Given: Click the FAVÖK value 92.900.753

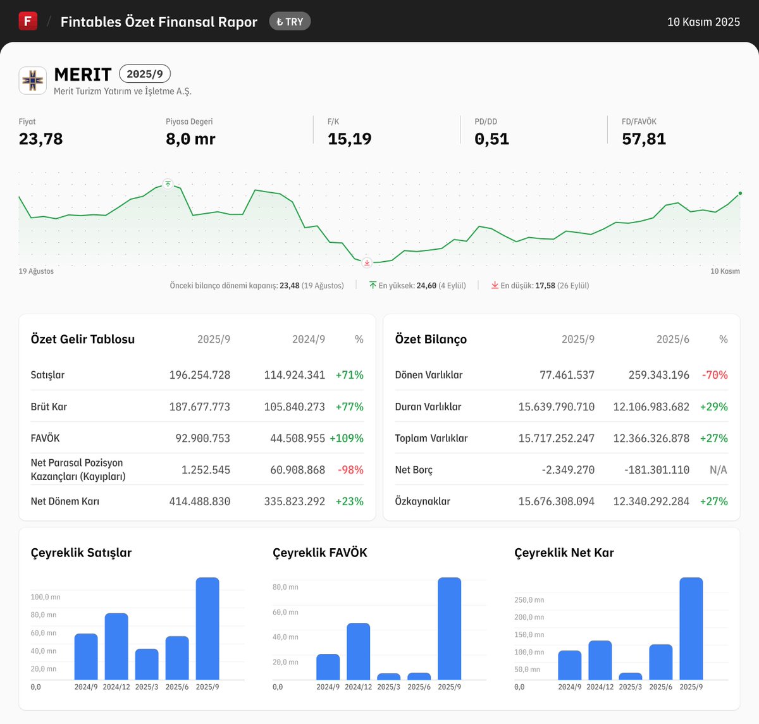Looking at the screenshot, I should point(203,438).
